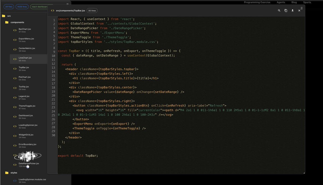Image resolution: width=323 pixels, height=185 pixels.
Task: Click the code icon beside BarChart.jsx
Action: click(15, 30)
